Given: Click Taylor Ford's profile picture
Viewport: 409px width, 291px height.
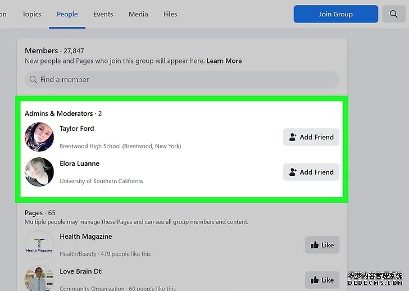Looking at the screenshot, I should [x=39, y=137].
